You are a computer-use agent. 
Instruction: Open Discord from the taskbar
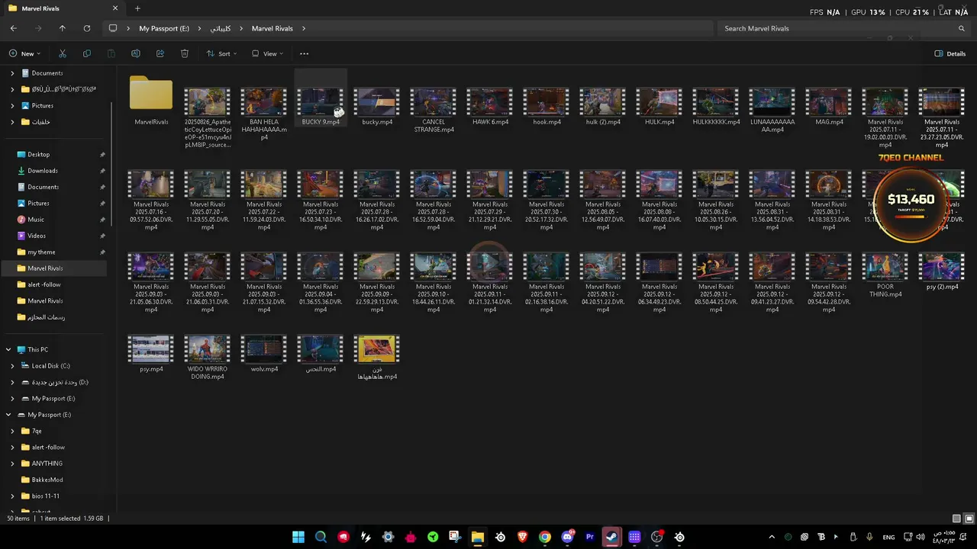(x=567, y=537)
